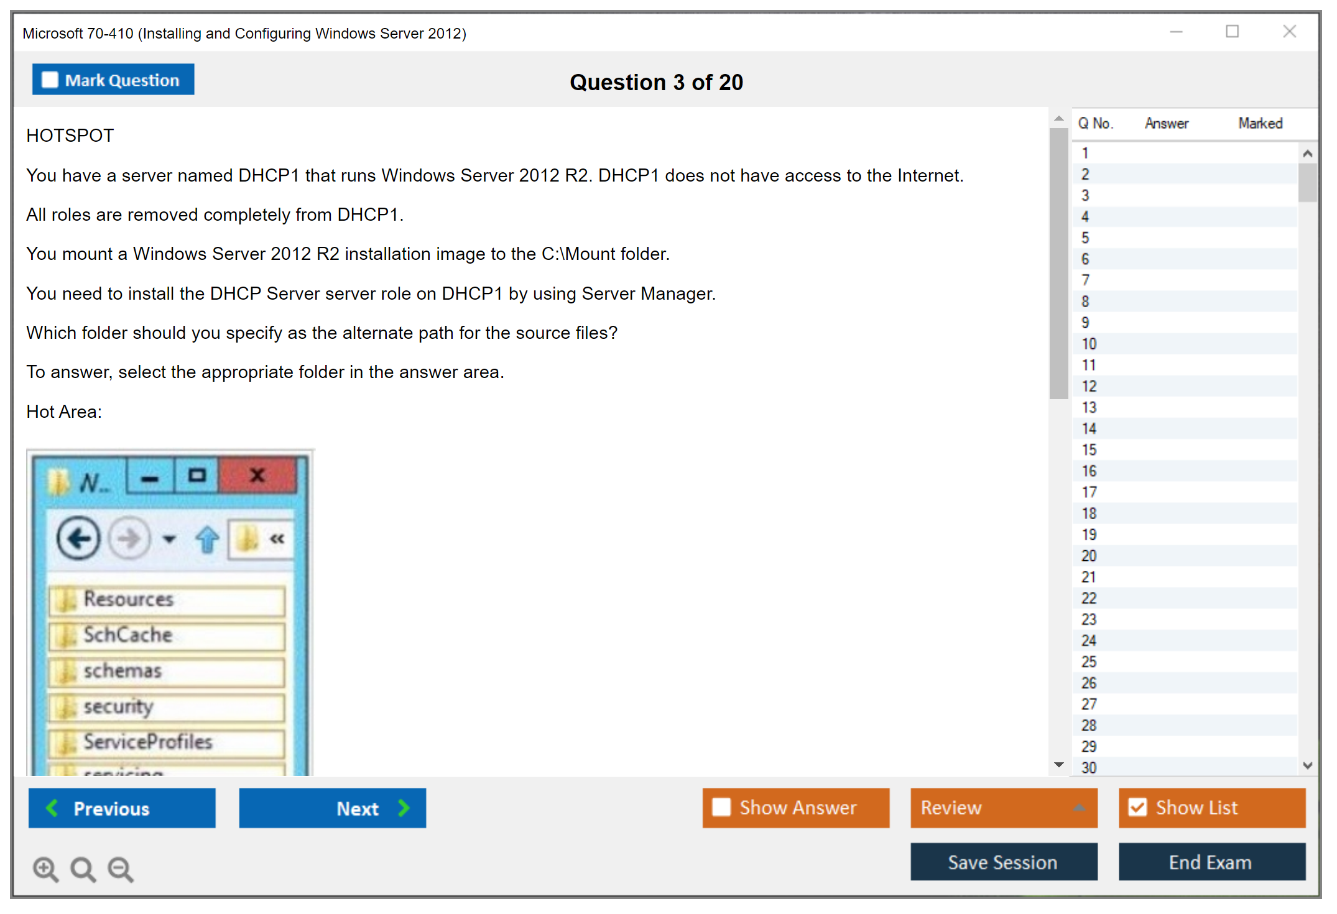The image size is (1337, 914).
Task: Open explorer recent locations dropdown arrow
Action: (169, 539)
